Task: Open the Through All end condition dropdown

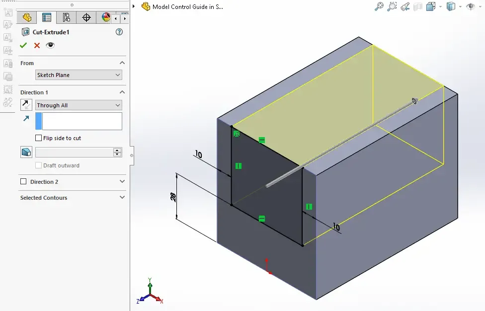Action: 79,105
